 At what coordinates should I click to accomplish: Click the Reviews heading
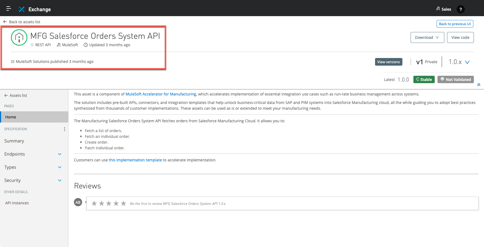point(88,186)
